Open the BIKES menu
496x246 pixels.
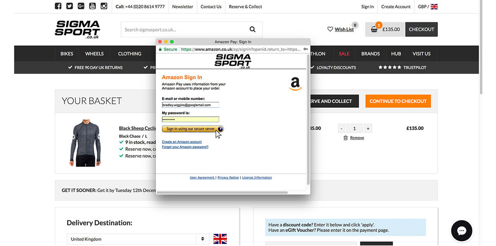pos(67,54)
